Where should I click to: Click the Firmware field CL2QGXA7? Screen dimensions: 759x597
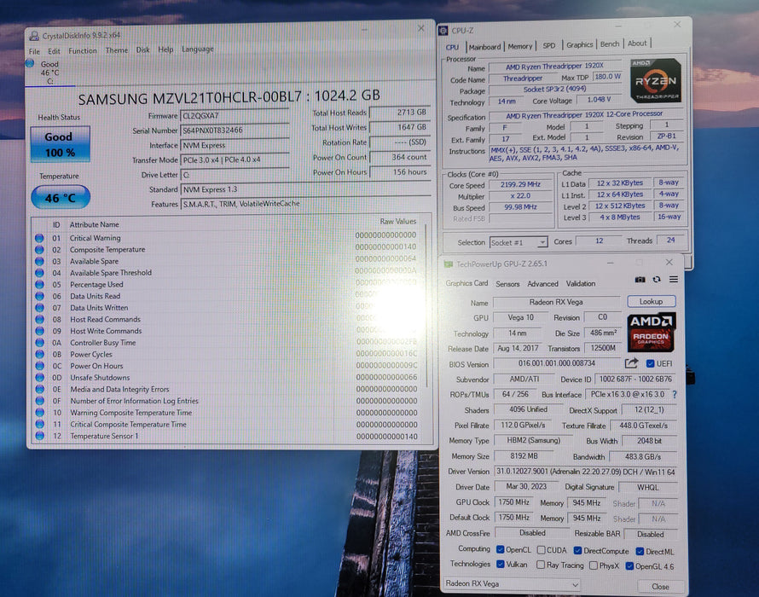(x=235, y=116)
